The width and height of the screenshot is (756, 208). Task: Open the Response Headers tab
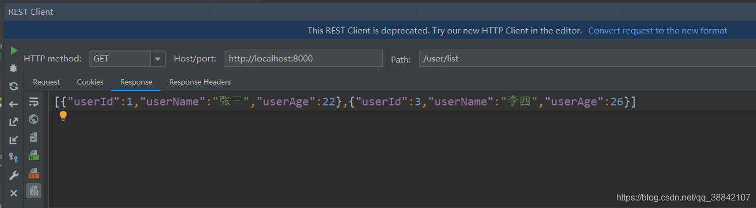(x=200, y=82)
